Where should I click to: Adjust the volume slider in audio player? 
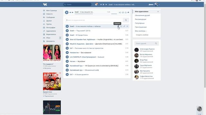click(114, 14)
